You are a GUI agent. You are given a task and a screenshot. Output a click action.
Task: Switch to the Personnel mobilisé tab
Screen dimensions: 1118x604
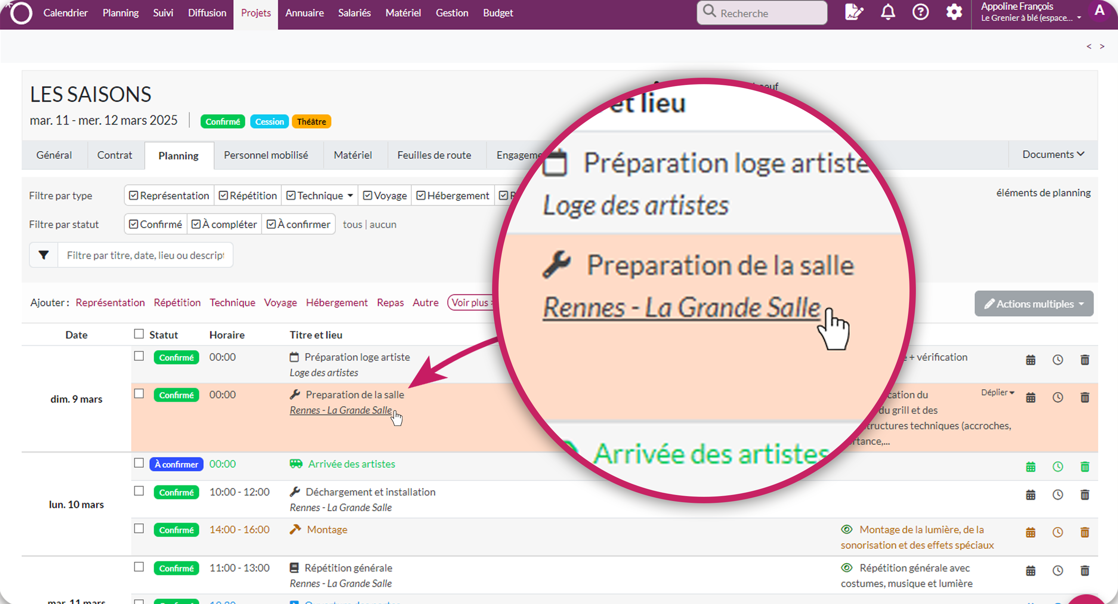tap(266, 155)
